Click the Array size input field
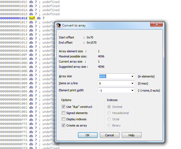Screen dimensions: 181x149 114,76
